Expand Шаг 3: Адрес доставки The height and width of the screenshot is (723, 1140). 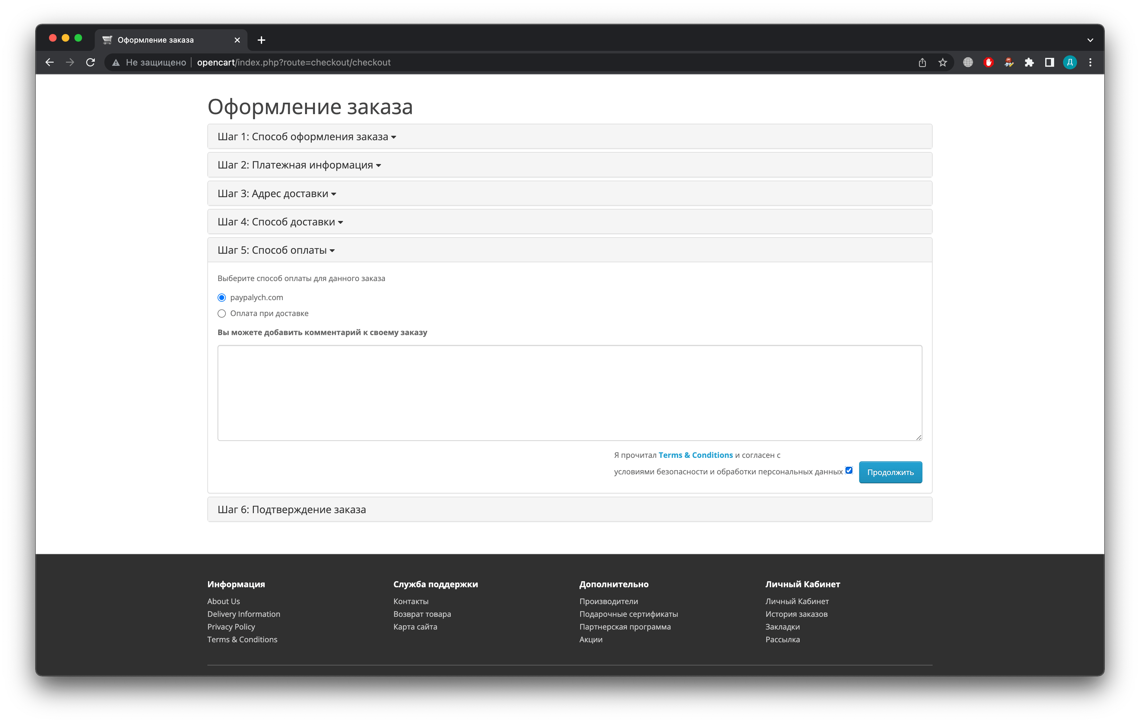click(x=277, y=194)
